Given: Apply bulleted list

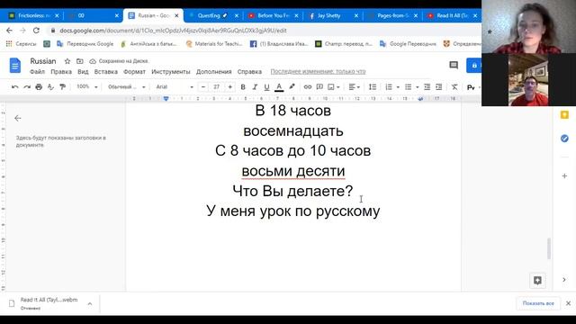Looking at the screenshot, I should [x=408, y=87].
